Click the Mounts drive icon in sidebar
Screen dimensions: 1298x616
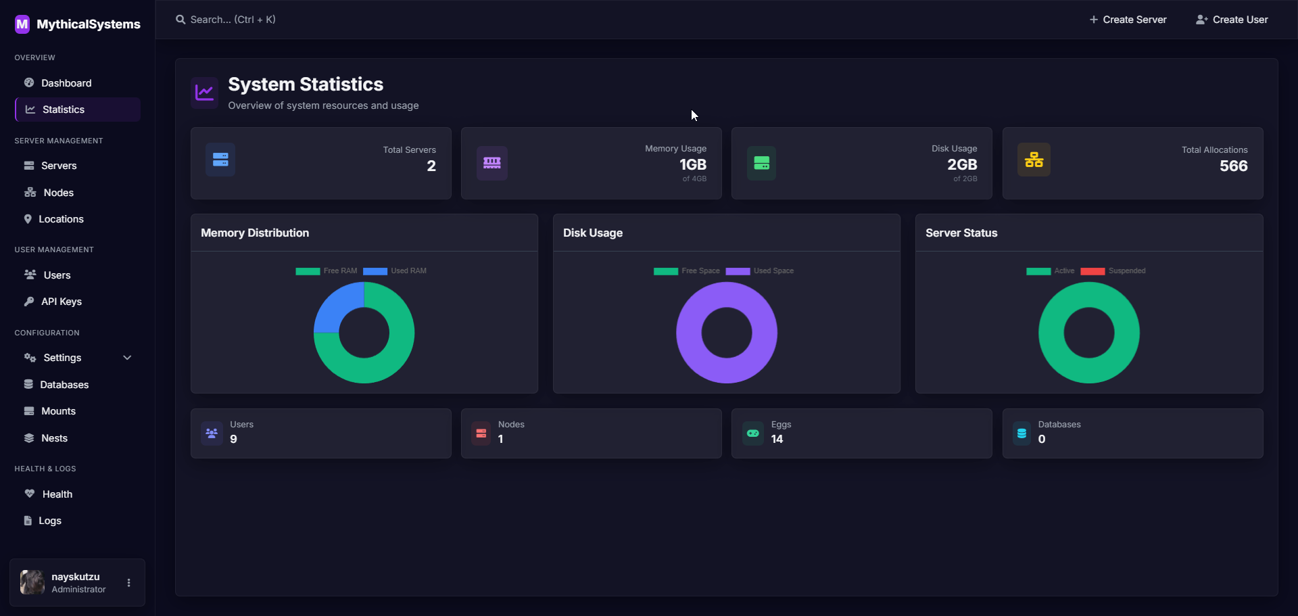click(x=29, y=411)
